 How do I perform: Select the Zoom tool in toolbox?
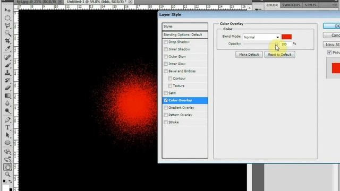7,175
